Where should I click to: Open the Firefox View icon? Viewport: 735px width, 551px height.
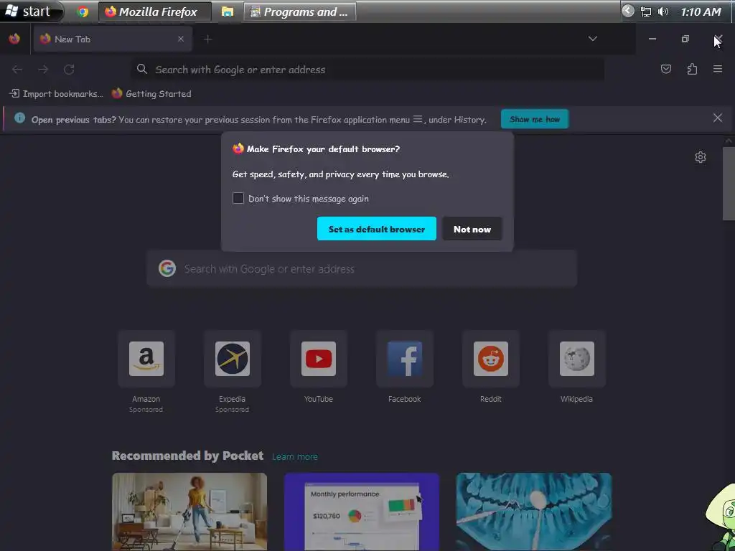click(x=14, y=39)
